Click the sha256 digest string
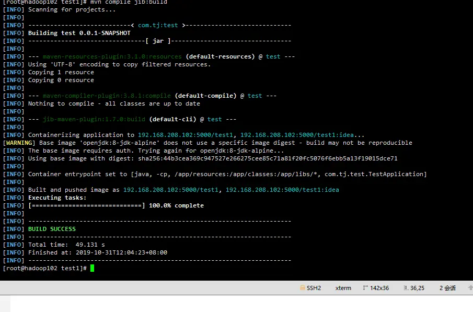Viewport: 473px width, 312px height. pos(268,158)
